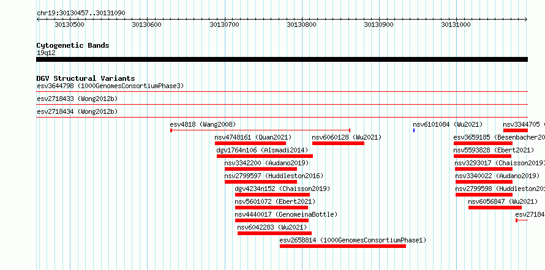
Task: Click the 30130500 ruler position
Action: pyautogui.click(x=70, y=24)
